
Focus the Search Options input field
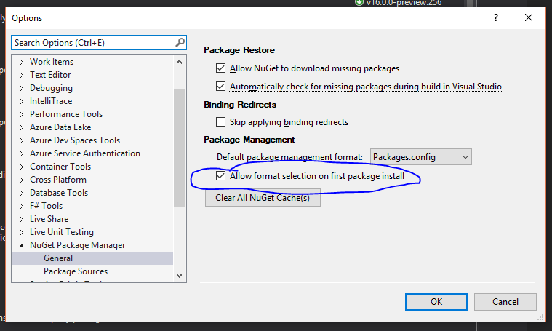pos(99,43)
